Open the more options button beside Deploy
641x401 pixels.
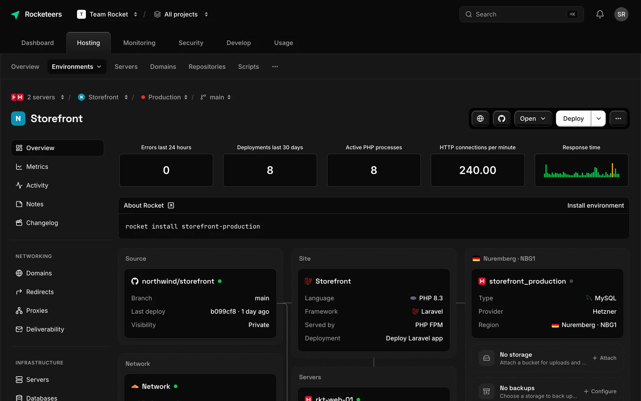tap(618, 119)
